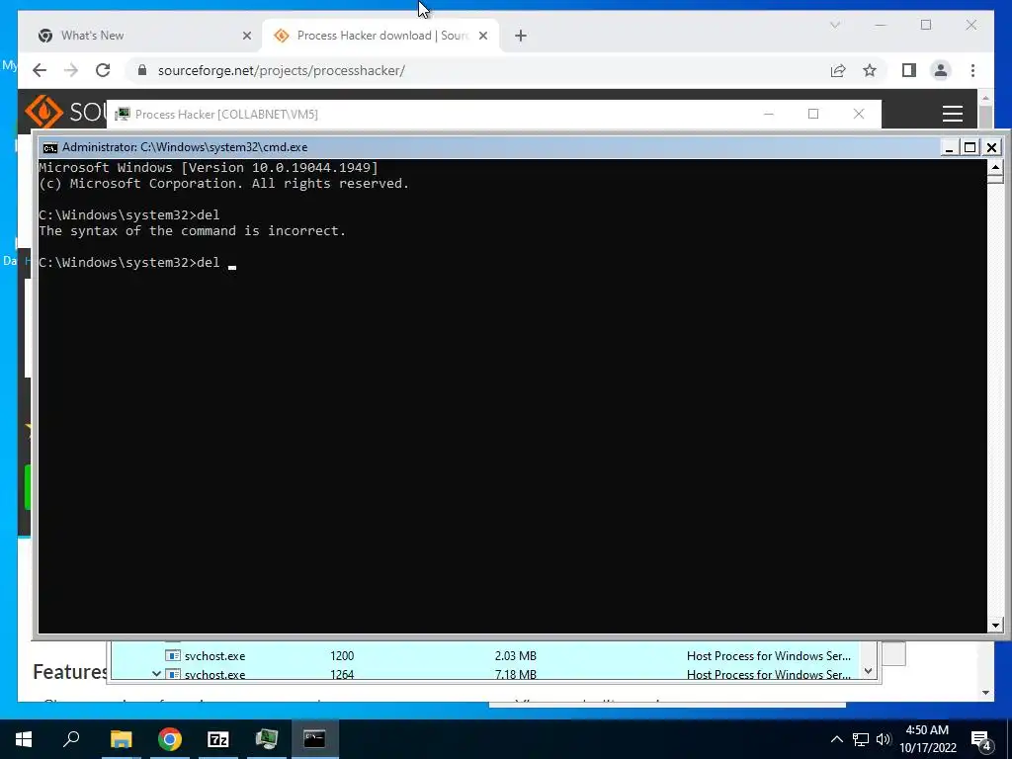
Task: Click the SourceForge logo
Action: pyautogui.click(x=64, y=113)
